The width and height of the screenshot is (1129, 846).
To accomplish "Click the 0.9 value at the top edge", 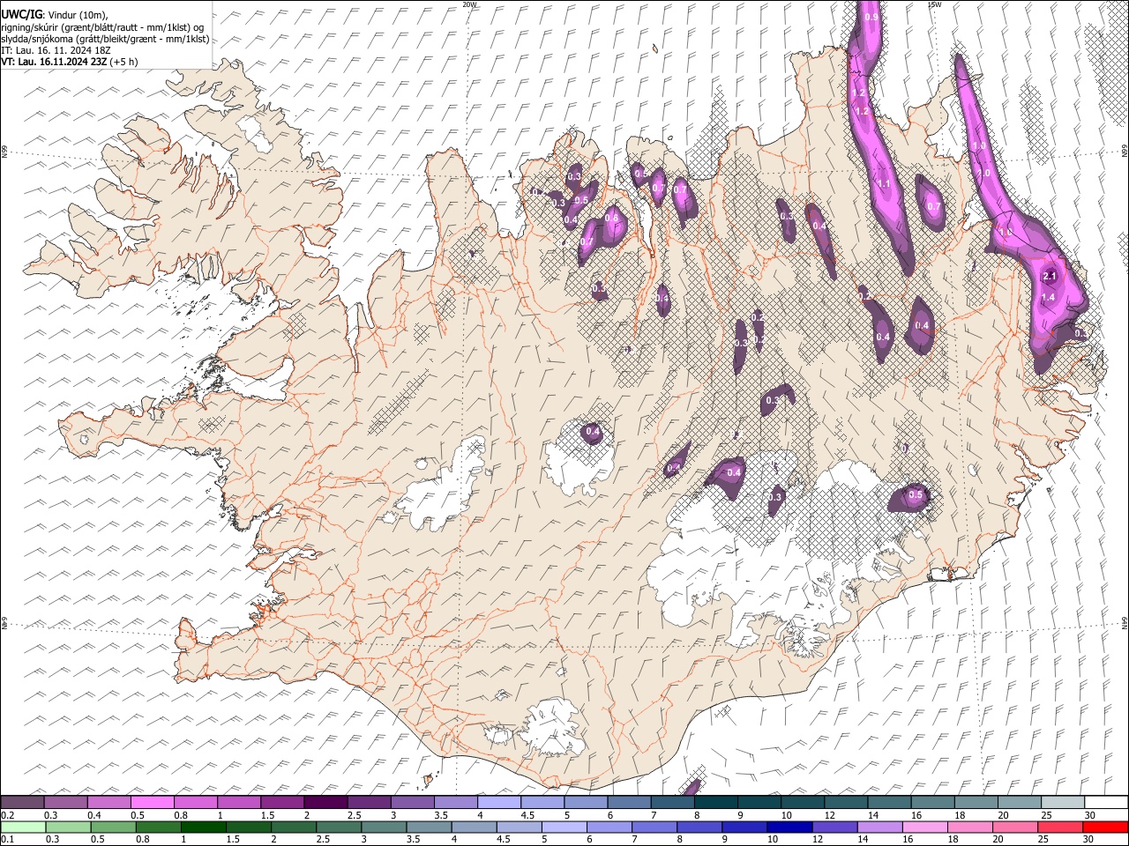I will click(871, 18).
